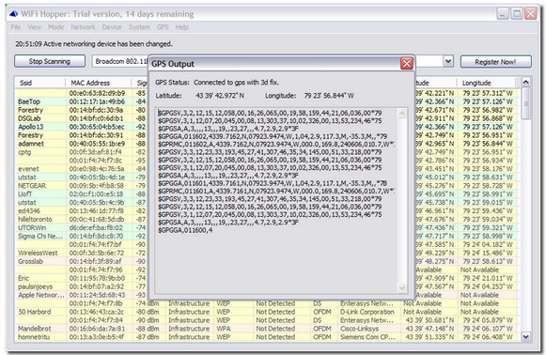Click the Register Now! button
Image resolution: width=546 pixels, height=355 pixels.
[496, 62]
